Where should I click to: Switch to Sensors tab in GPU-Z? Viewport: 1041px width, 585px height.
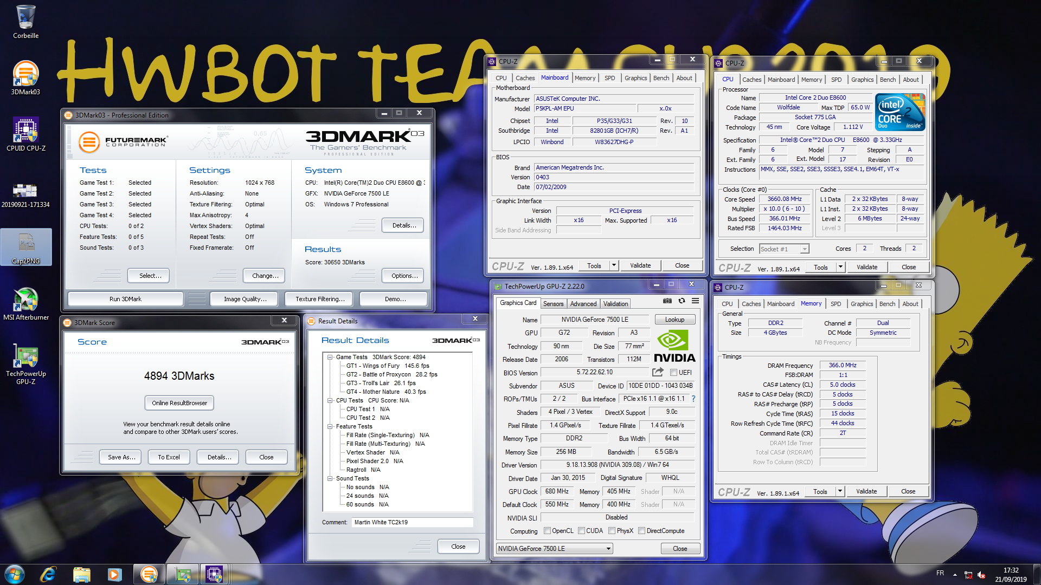click(553, 304)
